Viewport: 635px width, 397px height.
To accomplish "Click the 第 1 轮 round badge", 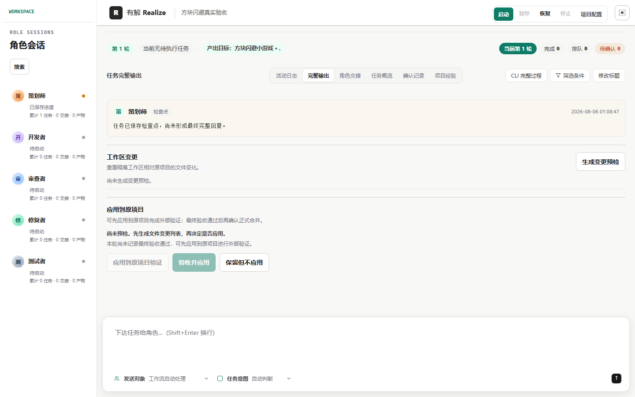I will tap(120, 49).
